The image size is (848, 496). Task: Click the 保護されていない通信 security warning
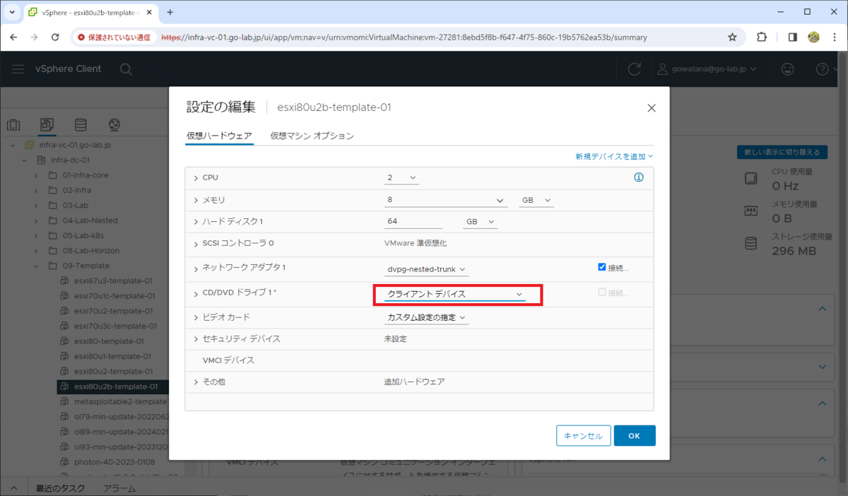116,37
